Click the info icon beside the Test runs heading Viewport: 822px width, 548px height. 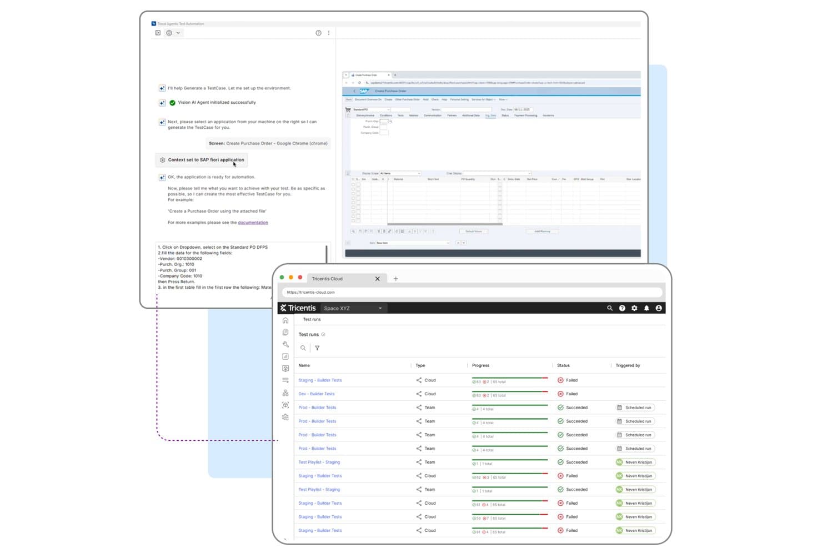pos(323,334)
